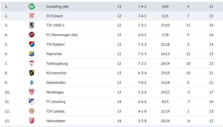
Task: Open the TSV 1860 II lion crest
Action: click(x=32, y=25)
